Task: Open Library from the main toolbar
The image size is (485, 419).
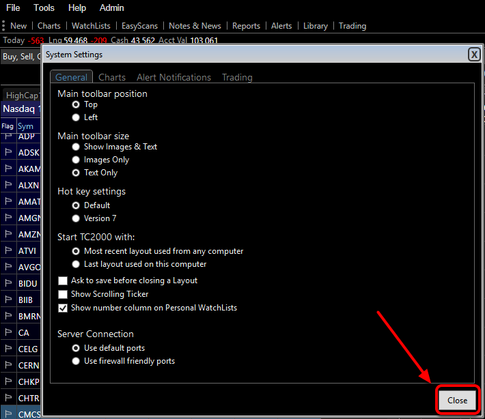Action: (x=316, y=26)
